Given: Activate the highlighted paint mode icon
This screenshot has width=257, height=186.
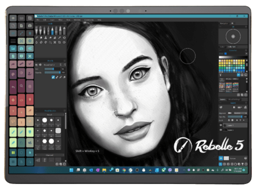Looking at the screenshot, I should [x=53, y=77].
